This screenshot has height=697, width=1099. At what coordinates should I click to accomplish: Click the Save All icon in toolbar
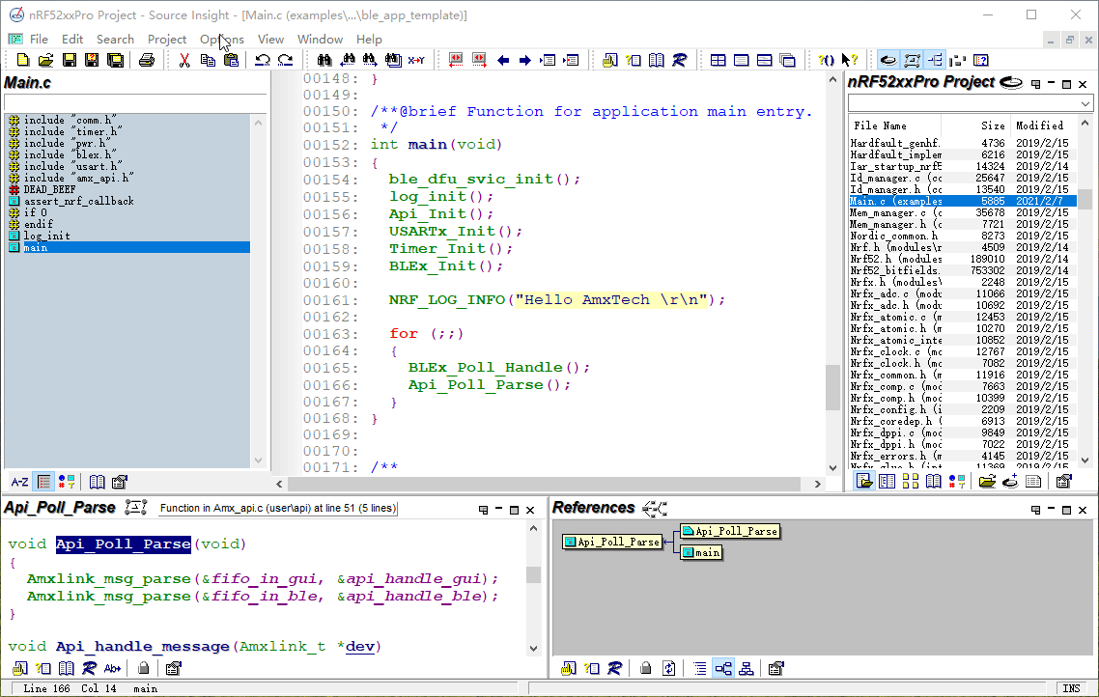click(115, 60)
